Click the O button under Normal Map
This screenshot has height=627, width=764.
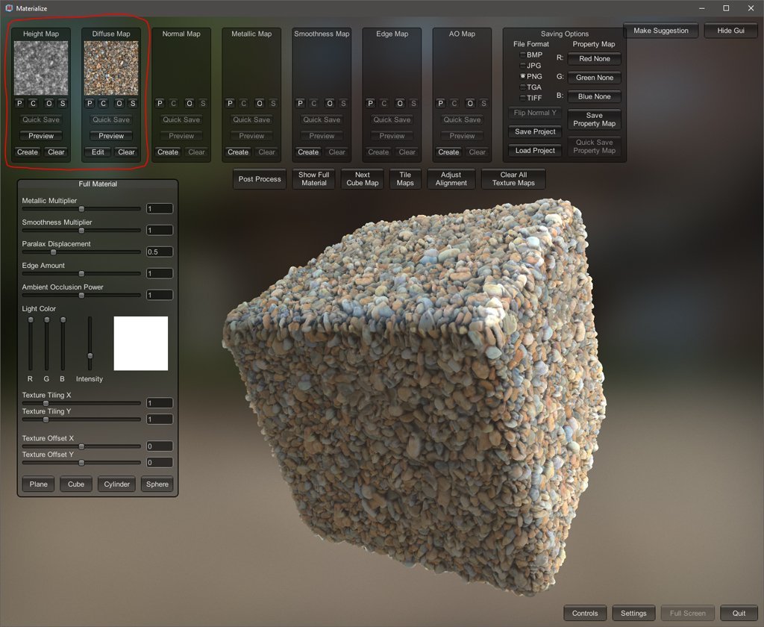click(189, 104)
